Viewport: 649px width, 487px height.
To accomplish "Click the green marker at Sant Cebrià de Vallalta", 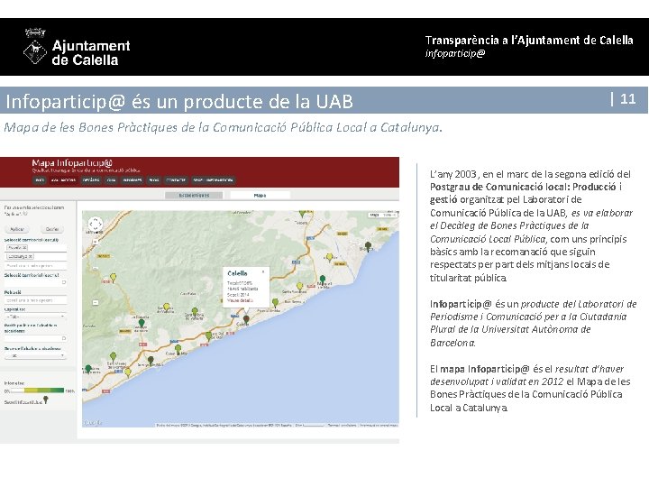I will [x=195, y=311].
